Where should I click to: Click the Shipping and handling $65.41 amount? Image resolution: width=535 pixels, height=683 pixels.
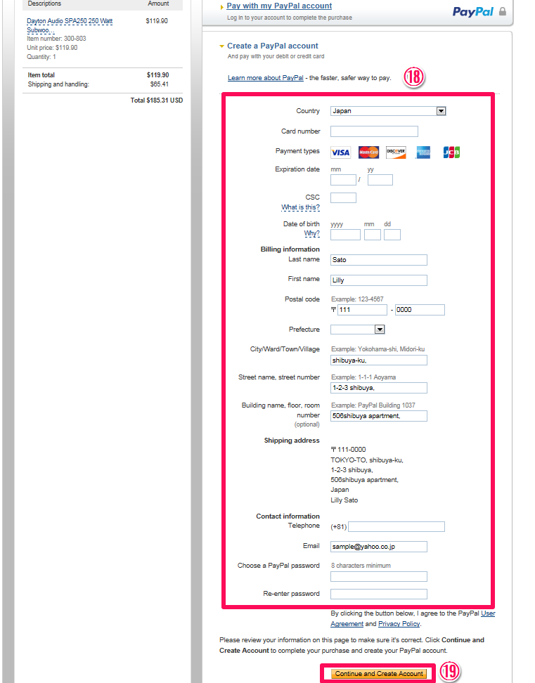point(160,84)
